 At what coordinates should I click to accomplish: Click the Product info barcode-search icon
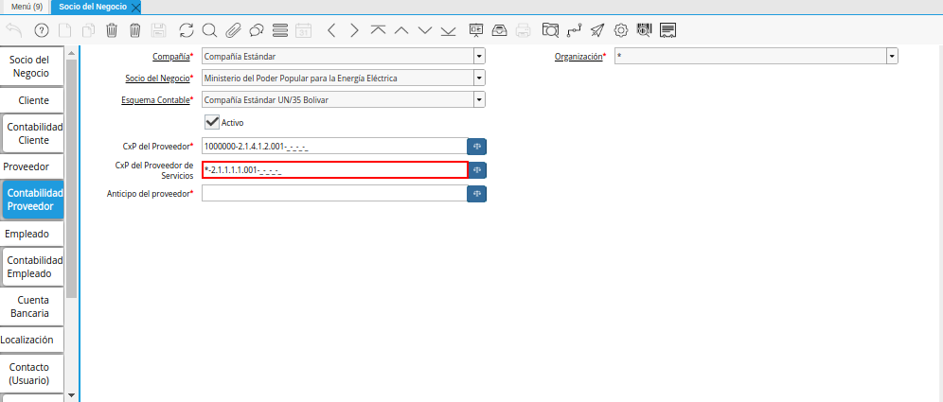(x=644, y=30)
